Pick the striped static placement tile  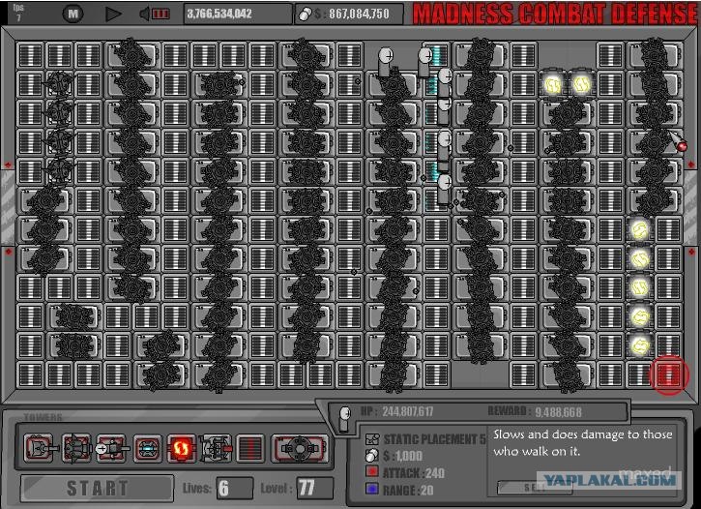[249, 448]
